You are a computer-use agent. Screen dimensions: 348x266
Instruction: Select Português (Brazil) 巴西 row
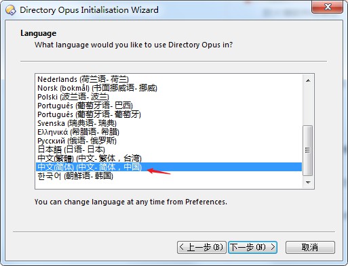(x=169, y=106)
